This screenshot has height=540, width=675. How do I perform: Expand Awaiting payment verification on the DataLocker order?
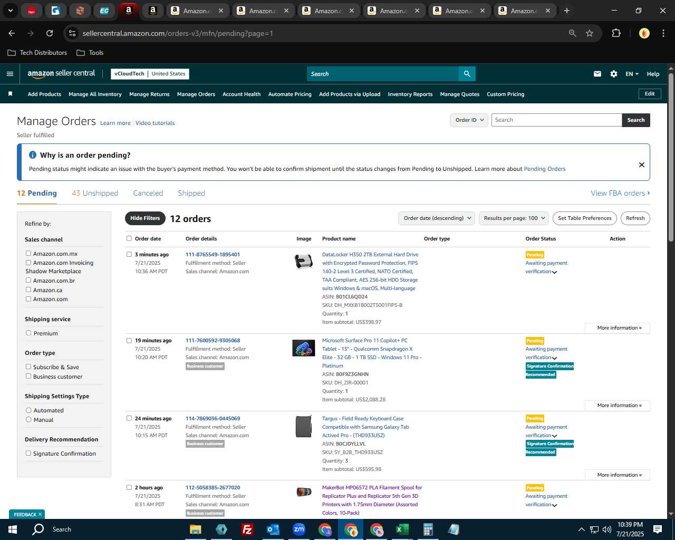pos(554,272)
